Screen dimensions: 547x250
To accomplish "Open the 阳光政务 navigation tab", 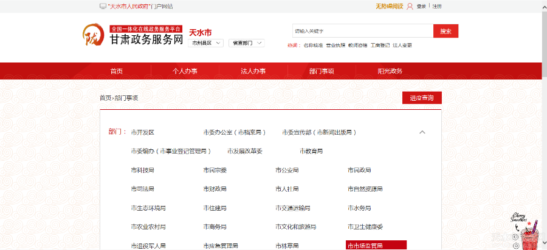I will tap(390, 71).
